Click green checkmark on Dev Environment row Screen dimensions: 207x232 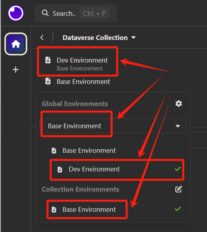click(x=178, y=169)
